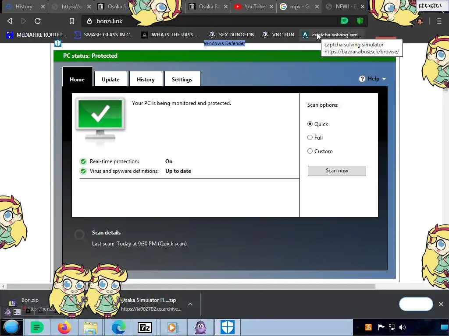Open the VNC FUN bookmark
The width and height of the screenshot is (449, 336).
[278, 35]
